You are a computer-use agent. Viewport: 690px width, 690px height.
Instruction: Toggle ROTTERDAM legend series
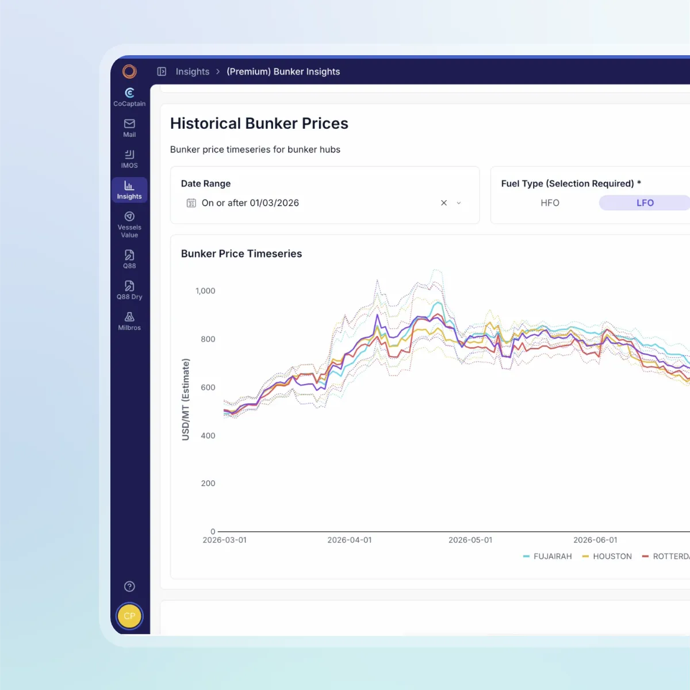(x=666, y=556)
